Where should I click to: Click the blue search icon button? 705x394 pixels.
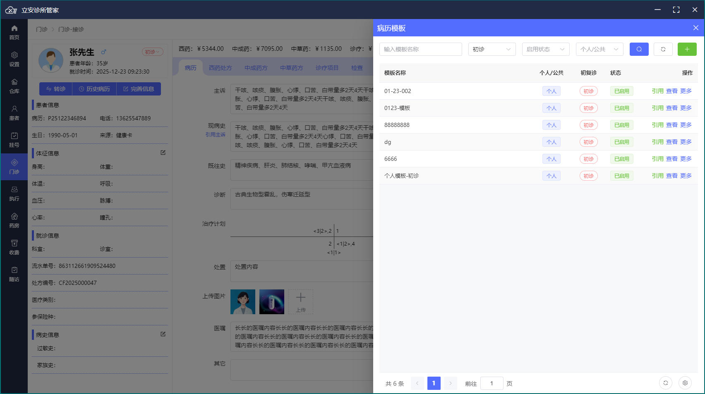point(639,49)
